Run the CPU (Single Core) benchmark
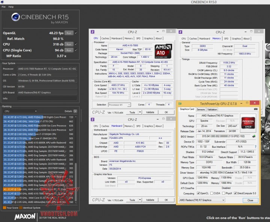 69,50
